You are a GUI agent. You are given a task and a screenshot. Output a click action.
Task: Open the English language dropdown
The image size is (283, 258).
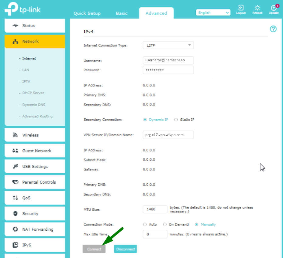[x=213, y=12]
